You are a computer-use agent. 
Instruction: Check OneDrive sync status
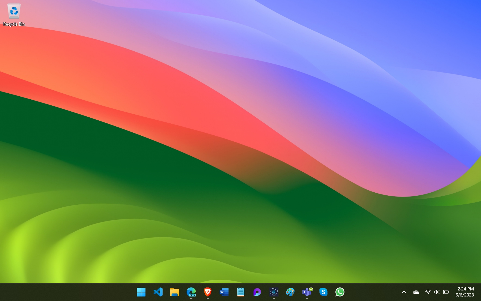[x=416, y=292]
